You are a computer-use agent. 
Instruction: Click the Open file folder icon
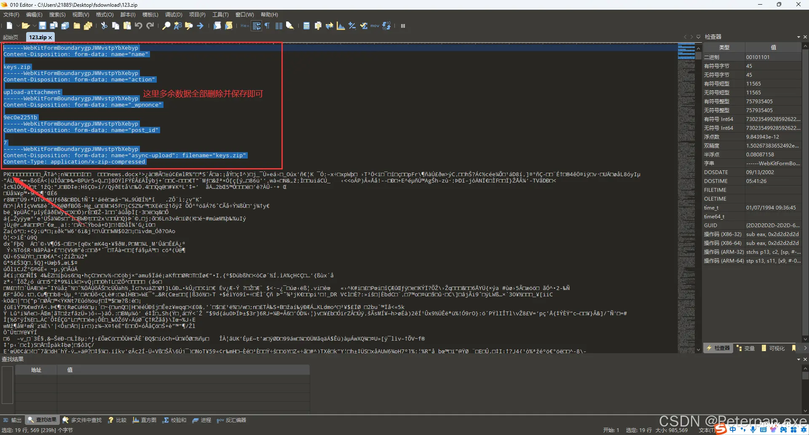pos(25,26)
